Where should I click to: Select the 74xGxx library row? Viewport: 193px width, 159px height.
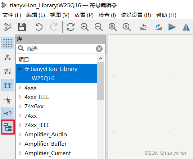tap(57, 106)
